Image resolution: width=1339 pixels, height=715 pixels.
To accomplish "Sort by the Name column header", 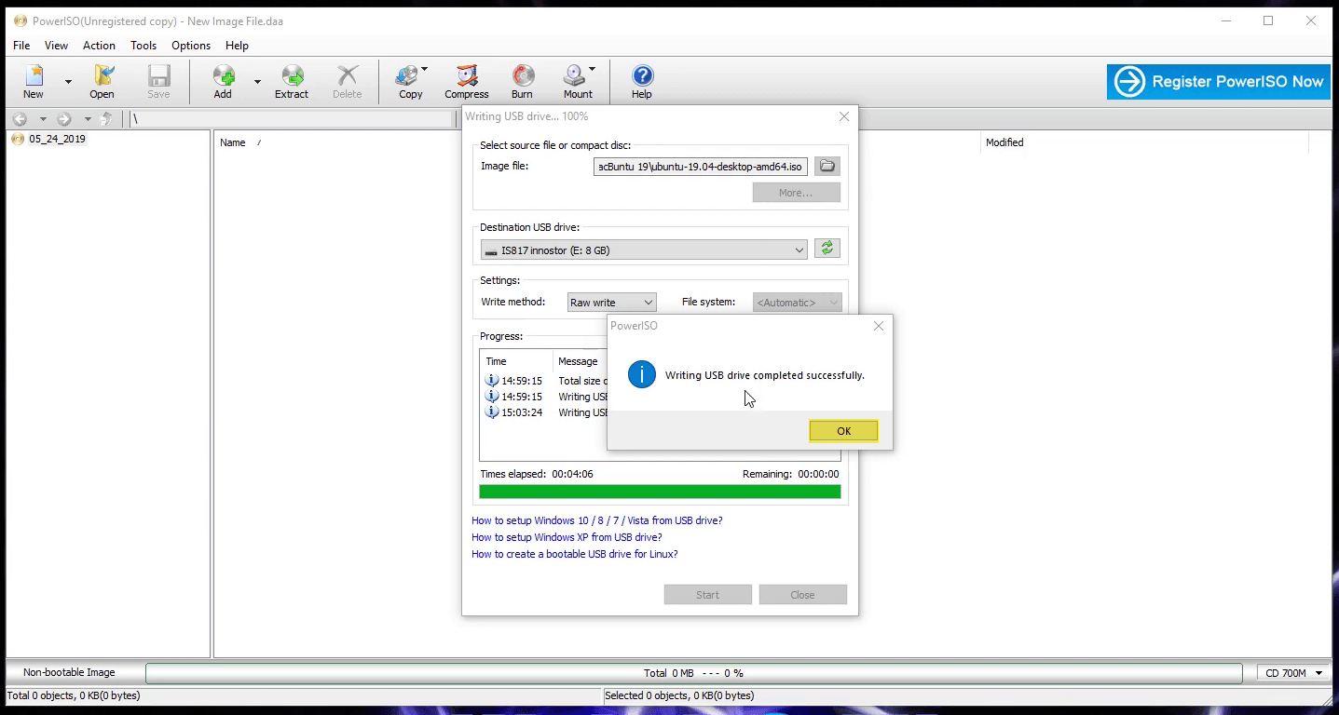I will point(233,142).
